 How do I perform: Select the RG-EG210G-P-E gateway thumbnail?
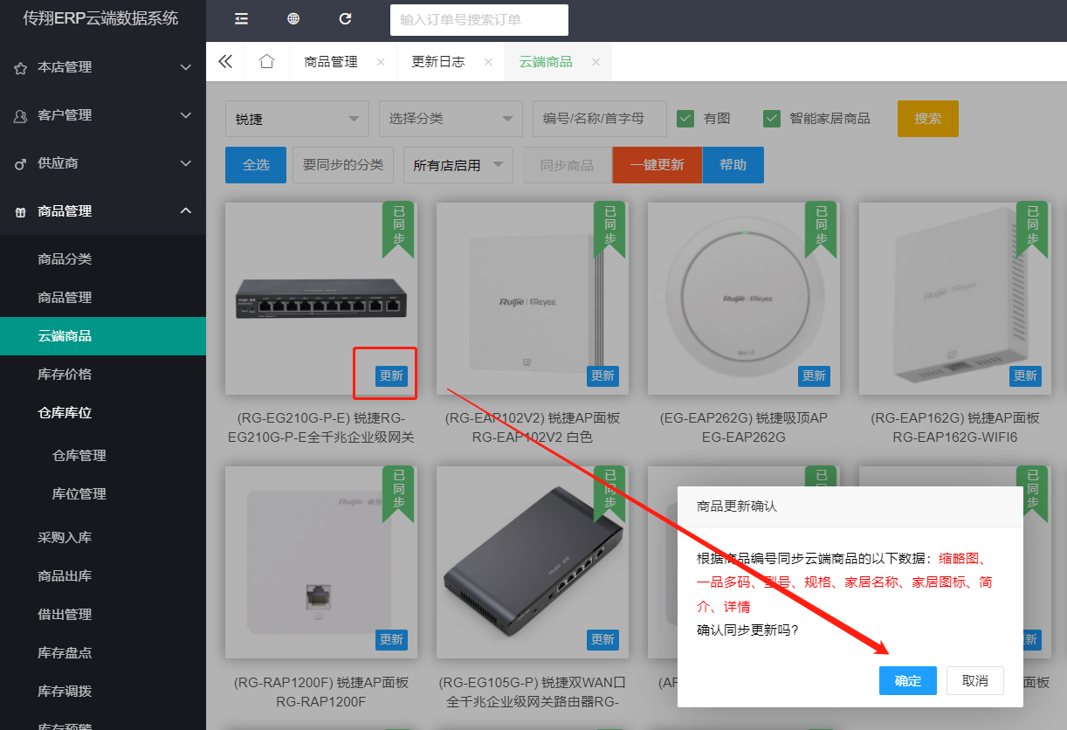321,299
